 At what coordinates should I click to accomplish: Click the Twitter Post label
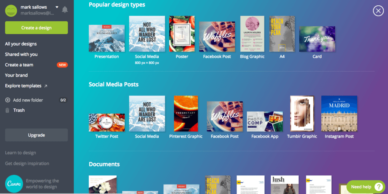106,136
